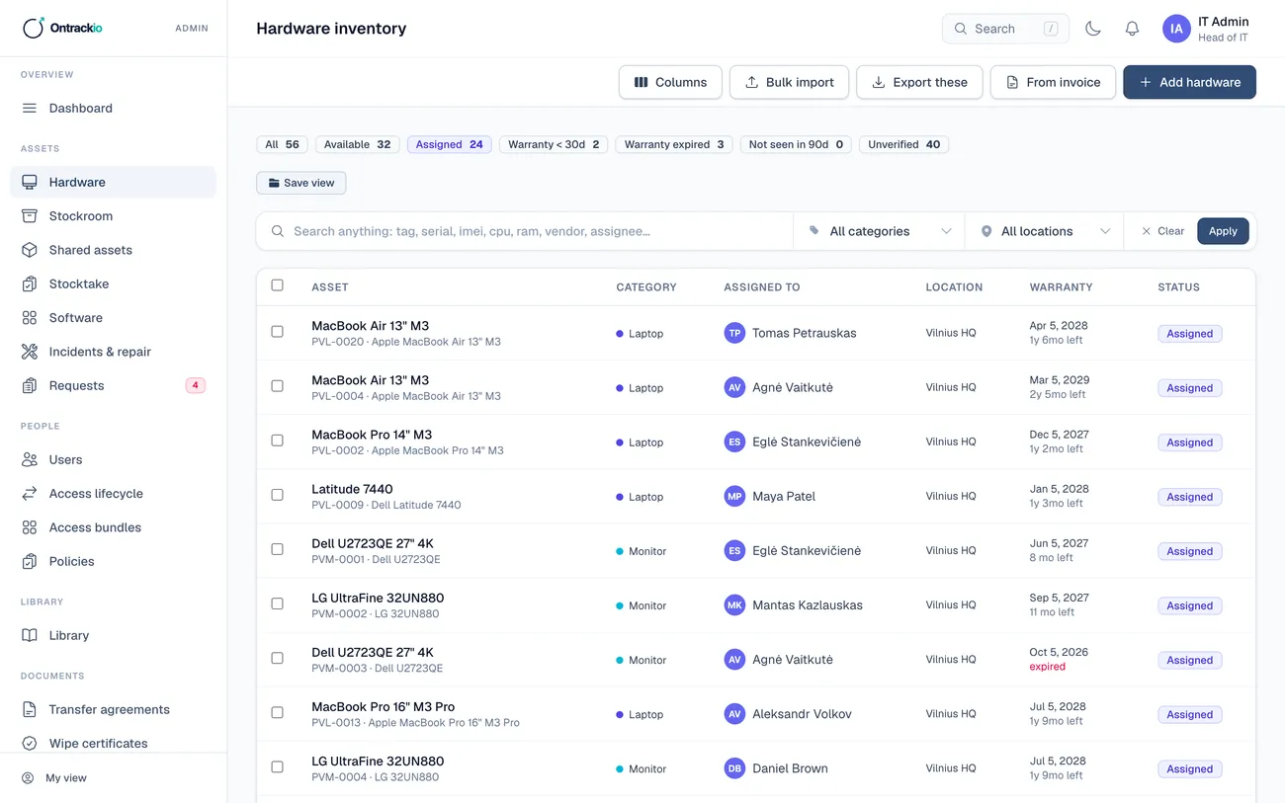This screenshot has width=1285, height=803.
Task: Check the PVM-0002 LG UltraFine row
Action: [x=277, y=603]
